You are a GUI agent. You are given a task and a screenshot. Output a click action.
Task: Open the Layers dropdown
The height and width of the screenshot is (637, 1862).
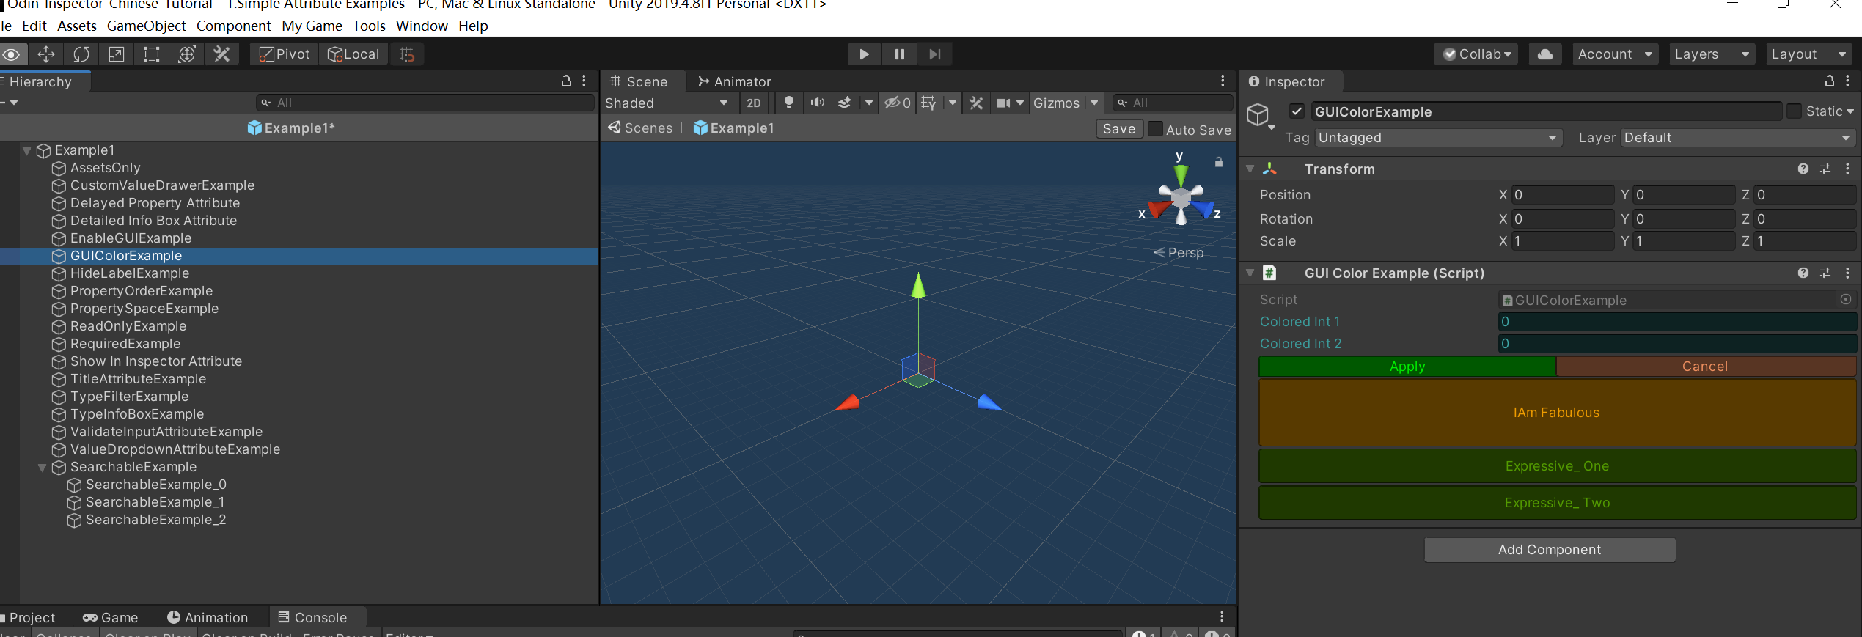point(1712,54)
